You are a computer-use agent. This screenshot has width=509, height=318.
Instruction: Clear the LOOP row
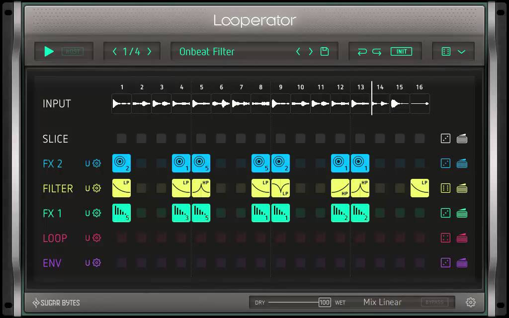(x=462, y=238)
